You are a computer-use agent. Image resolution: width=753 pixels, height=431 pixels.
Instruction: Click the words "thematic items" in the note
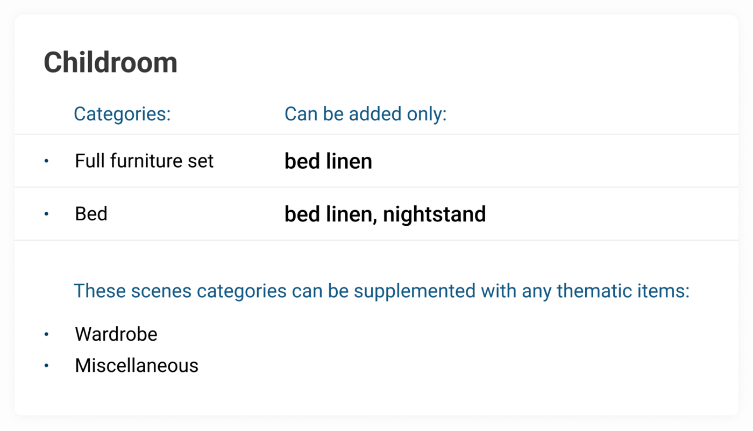622,291
